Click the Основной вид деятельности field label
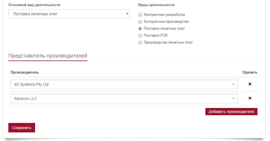The image size is (270, 141). [34, 5]
